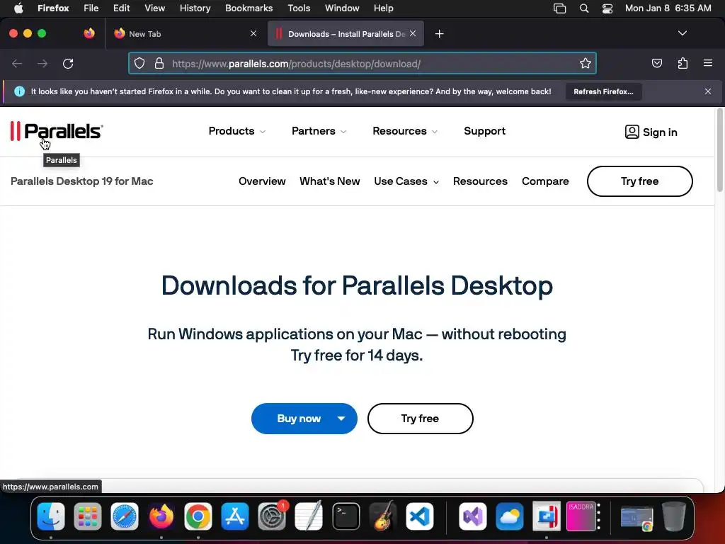Open the Help menu

(x=383, y=8)
